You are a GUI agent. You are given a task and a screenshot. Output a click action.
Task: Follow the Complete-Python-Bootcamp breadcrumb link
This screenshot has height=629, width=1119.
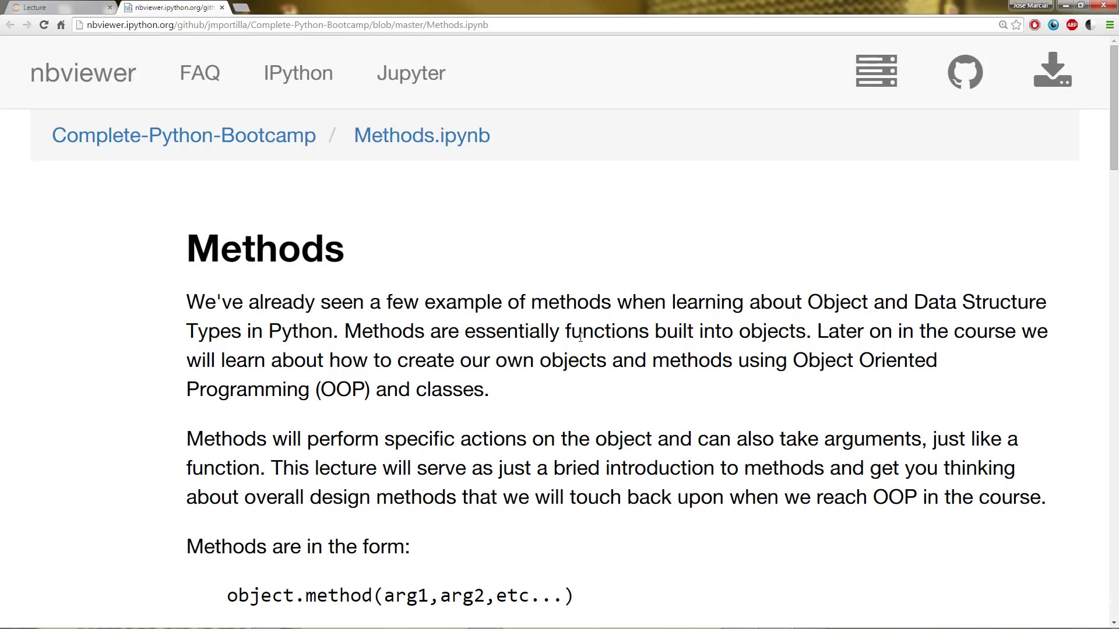pyautogui.click(x=184, y=135)
